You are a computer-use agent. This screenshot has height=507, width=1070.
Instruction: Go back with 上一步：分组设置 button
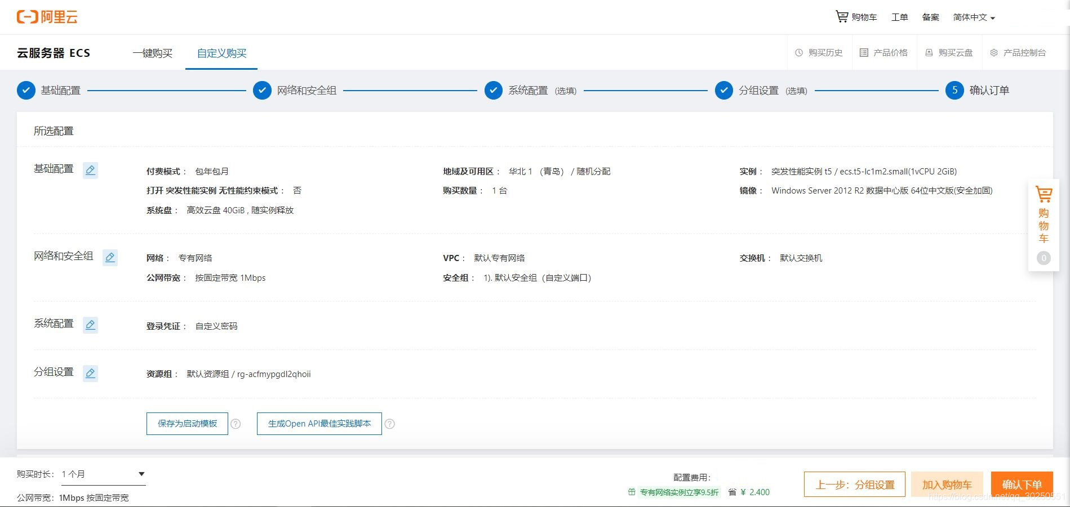855,484
